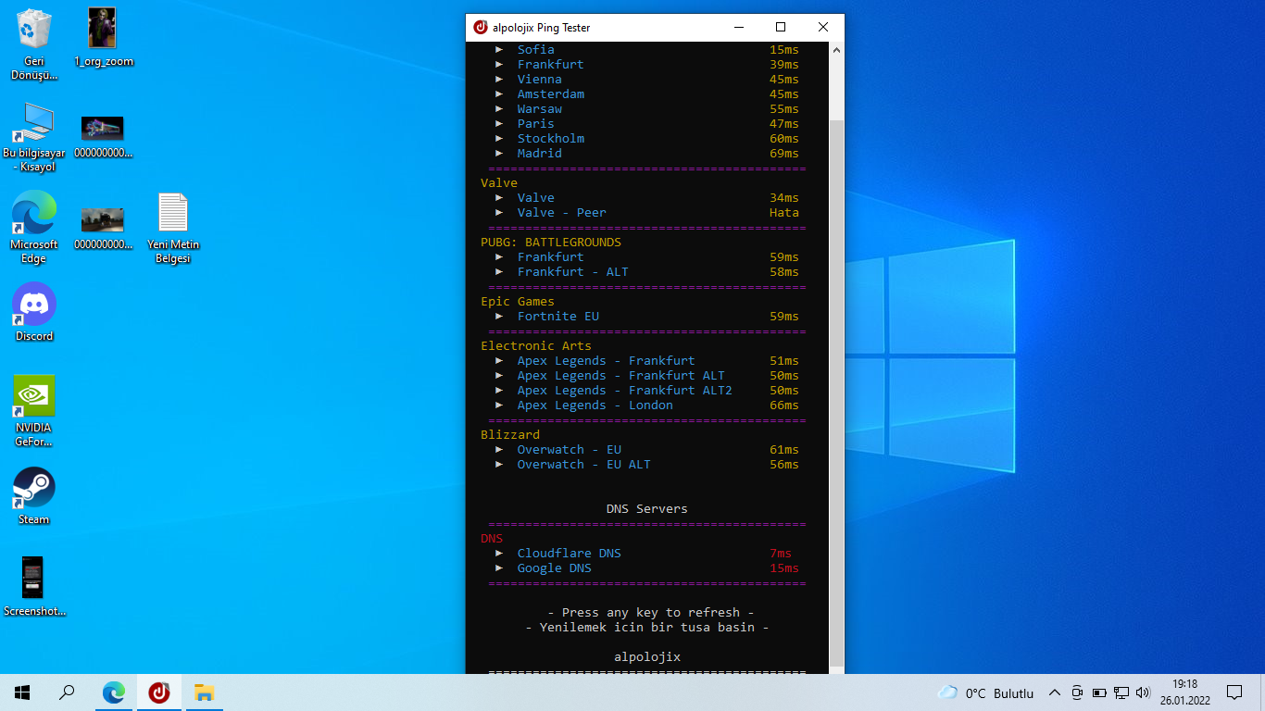Open the Recycle Bin desktop icon
Viewport: 1265px width, 711px height.
34,44
